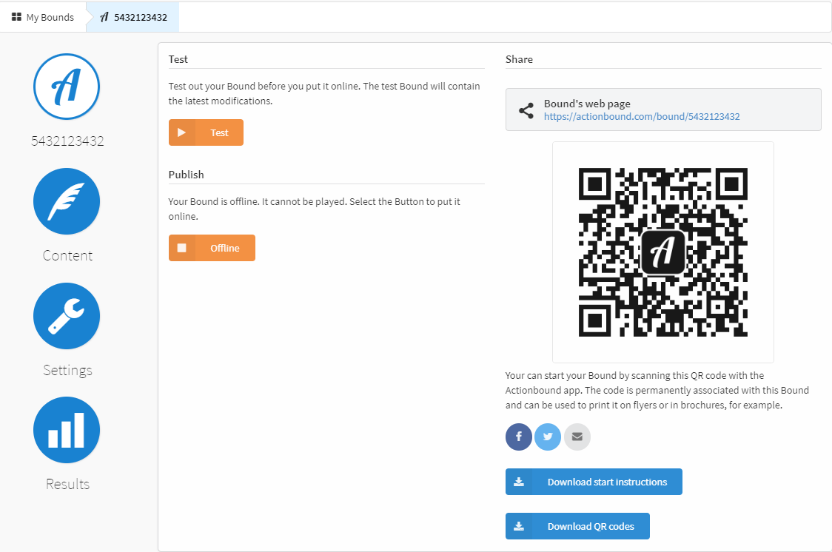Share Bound via Facebook icon
832x552 pixels.
pyautogui.click(x=519, y=437)
